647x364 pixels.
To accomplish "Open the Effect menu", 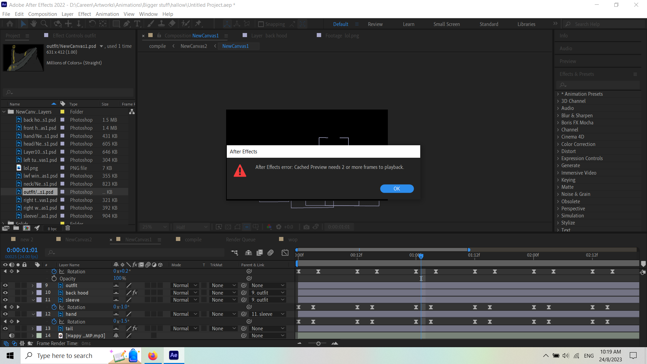I will [x=84, y=14].
